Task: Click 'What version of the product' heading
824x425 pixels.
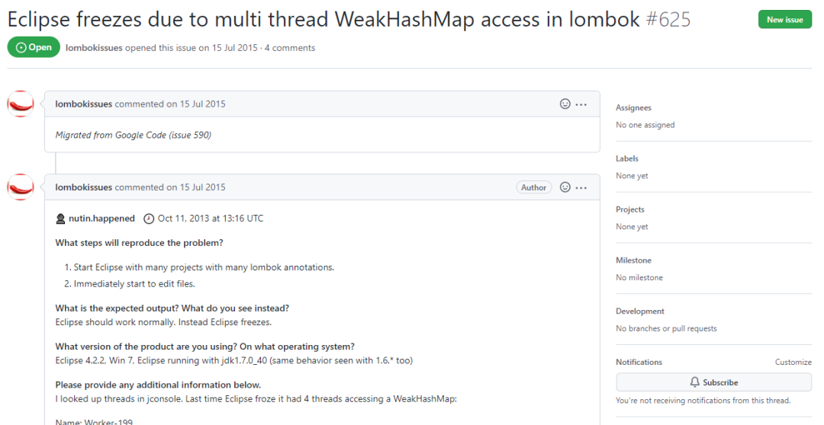Action: coord(205,347)
